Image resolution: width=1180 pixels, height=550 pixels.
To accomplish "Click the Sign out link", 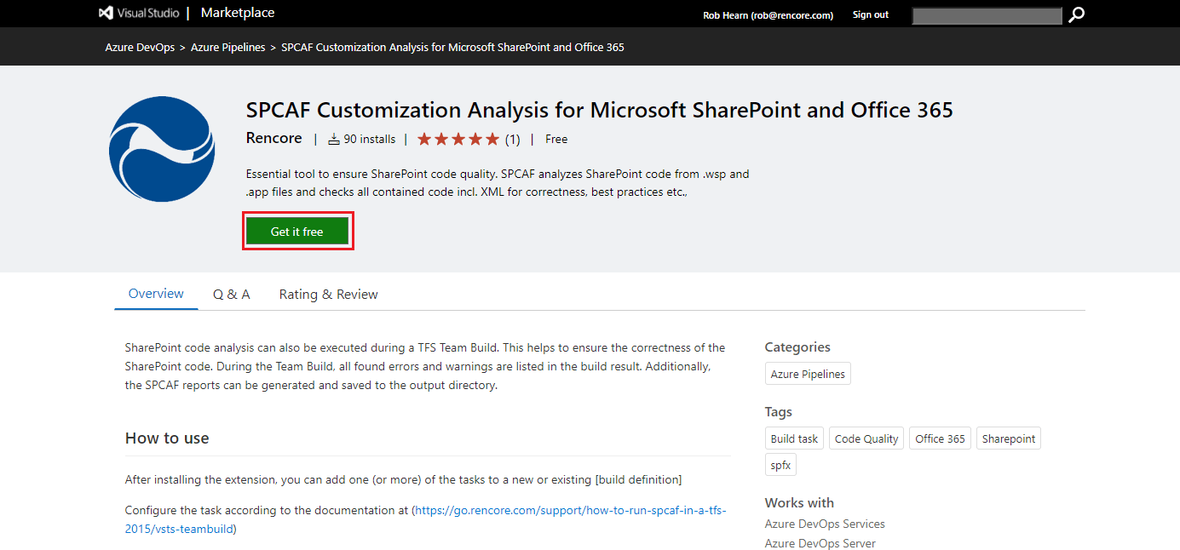I will [x=871, y=15].
